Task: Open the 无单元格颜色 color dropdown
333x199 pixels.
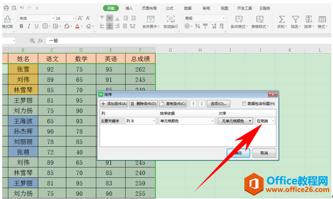Action: 235,121
